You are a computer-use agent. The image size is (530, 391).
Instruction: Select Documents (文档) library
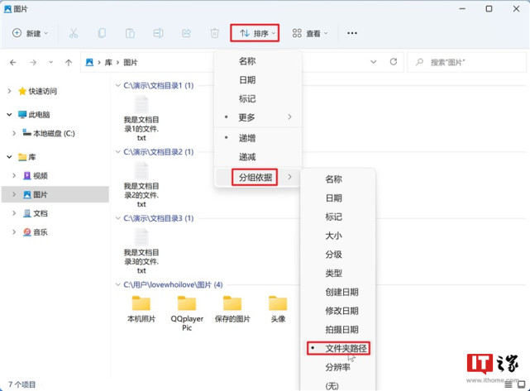(x=36, y=213)
